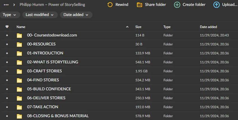Click the breadcrumb chevron arrow
Image resolution: width=238 pixels, height=120 pixels.
coord(14,5)
